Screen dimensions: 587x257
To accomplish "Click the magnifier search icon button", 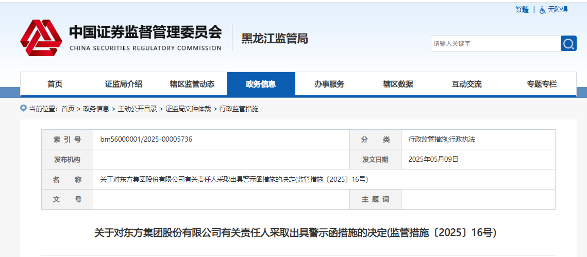I will pos(568,44).
